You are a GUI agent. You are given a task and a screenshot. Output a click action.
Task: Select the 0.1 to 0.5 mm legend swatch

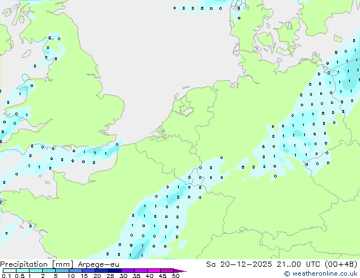pos(10,271)
